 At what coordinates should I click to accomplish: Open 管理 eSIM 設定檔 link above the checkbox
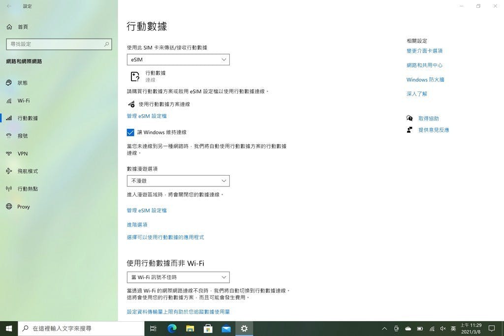[x=147, y=116]
